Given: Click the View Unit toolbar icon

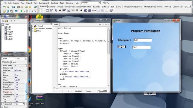Looking at the screenshot, I should pyautogui.click(x=5, y=11).
